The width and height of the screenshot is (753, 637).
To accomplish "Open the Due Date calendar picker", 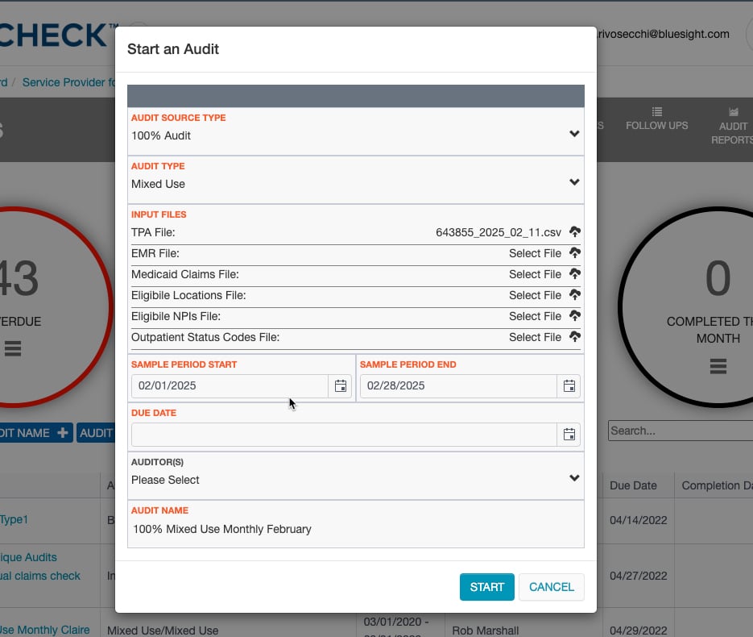I will [x=569, y=435].
